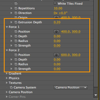Click the scrollbar down arrow

coord(96,95)
